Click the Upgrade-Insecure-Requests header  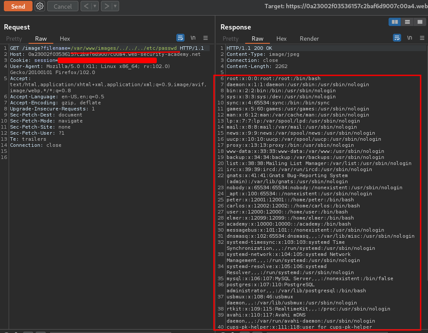[x=52, y=109]
